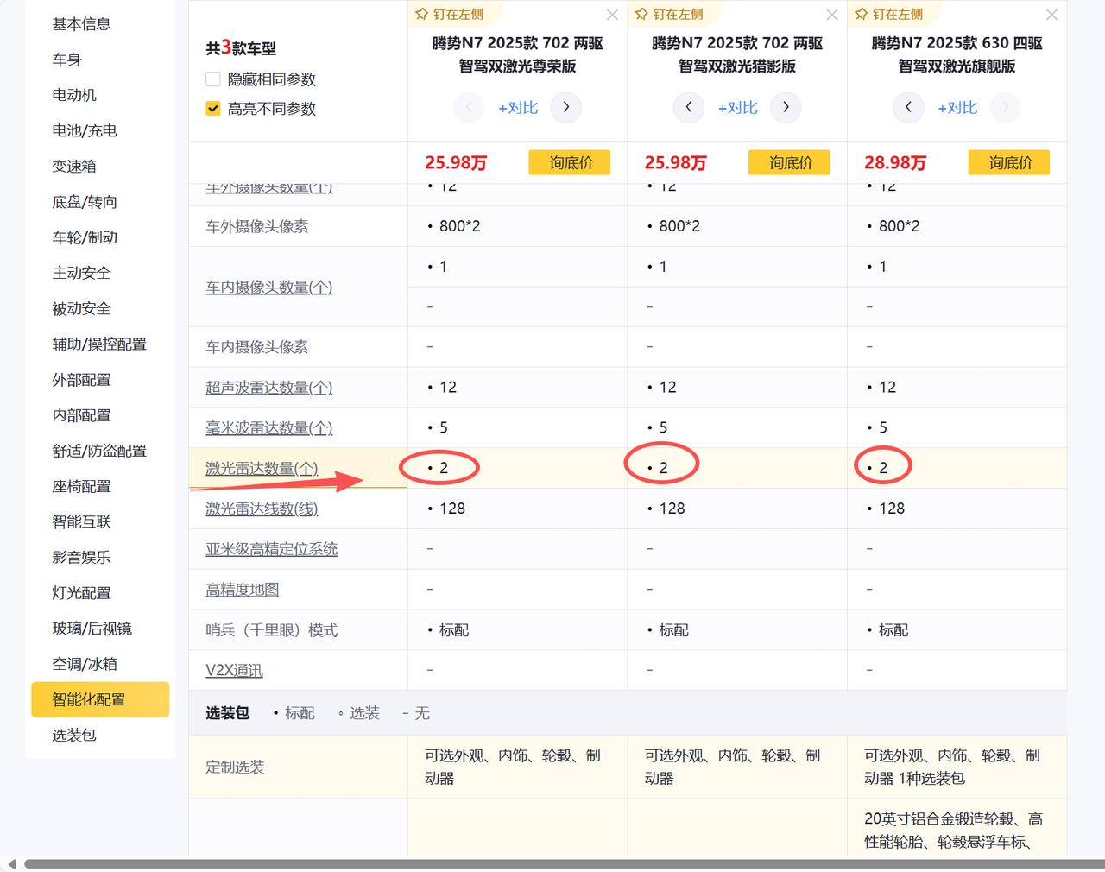Click the 车内摄像头像素 row label
Image resolution: width=1105 pixels, height=872 pixels.
[256, 347]
